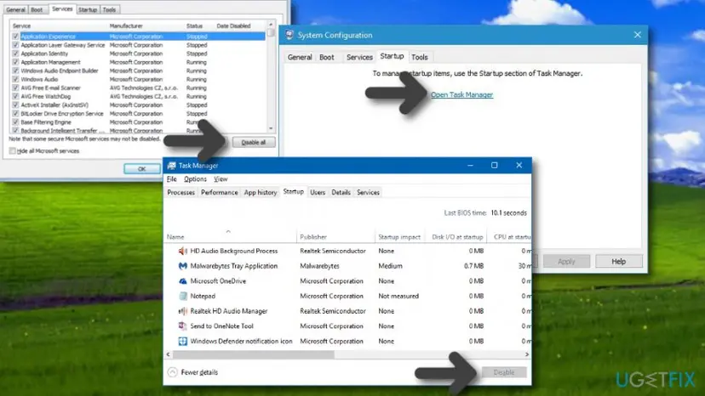This screenshot has width=705, height=396.
Task: Open Tools tab in front System Configuration
Action: pyautogui.click(x=420, y=57)
